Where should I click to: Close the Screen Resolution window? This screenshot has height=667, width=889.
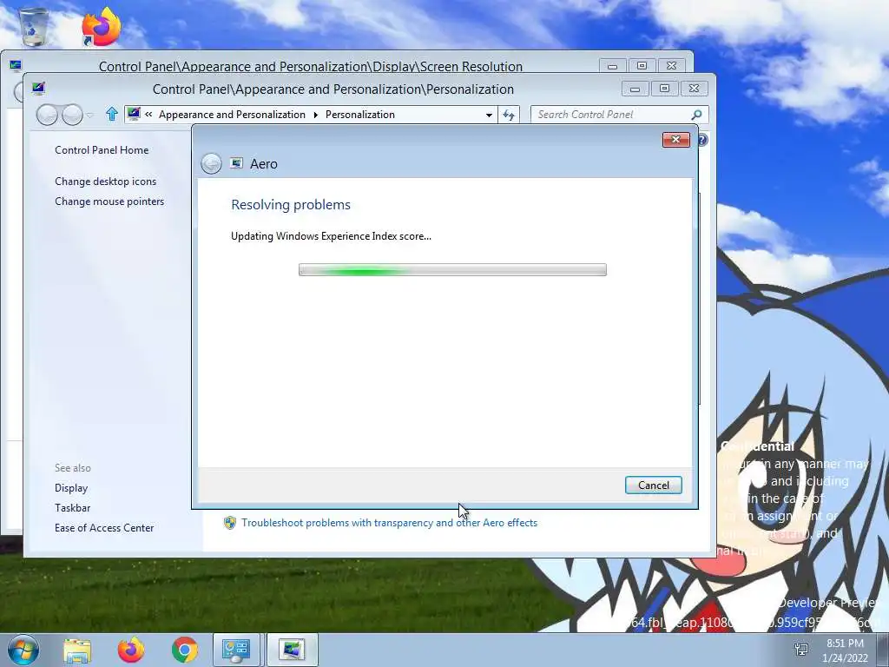[x=671, y=66]
